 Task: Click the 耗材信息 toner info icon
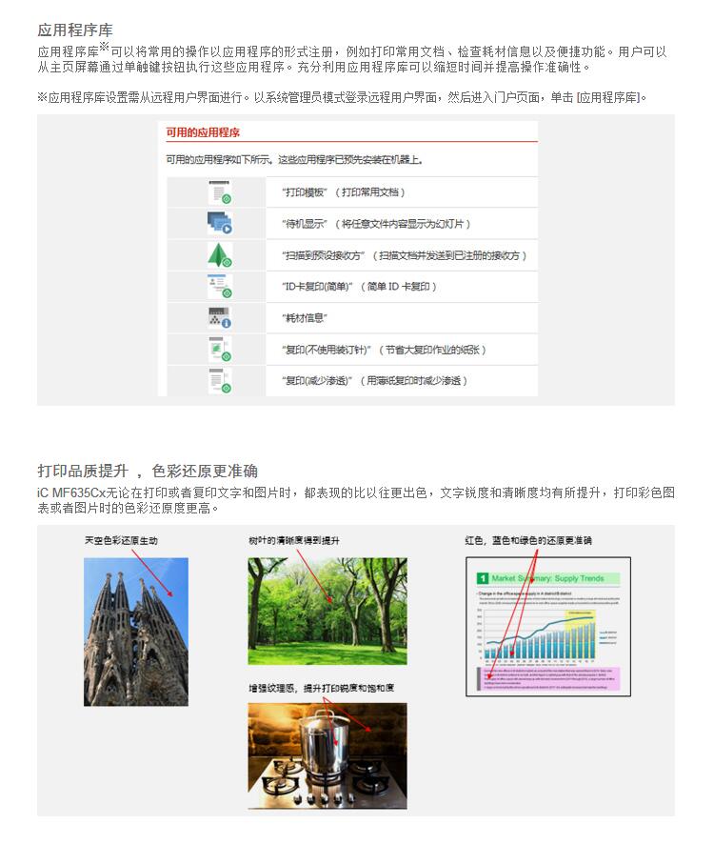220,317
